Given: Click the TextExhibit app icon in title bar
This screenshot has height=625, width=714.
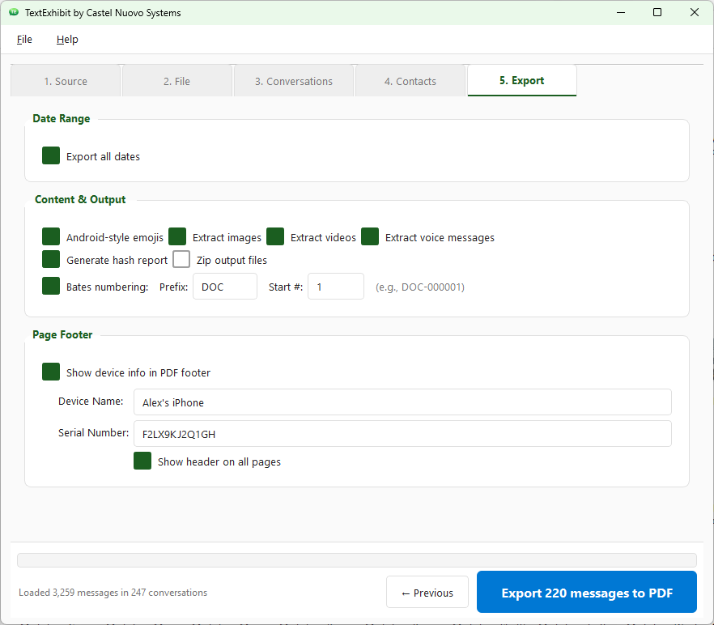Looking at the screenshot, I should point(14,12).
